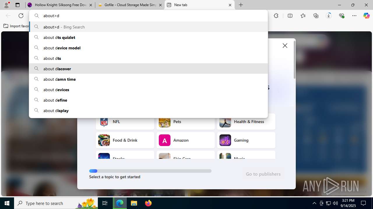Close the topic selection dialog

pos(285,46)
